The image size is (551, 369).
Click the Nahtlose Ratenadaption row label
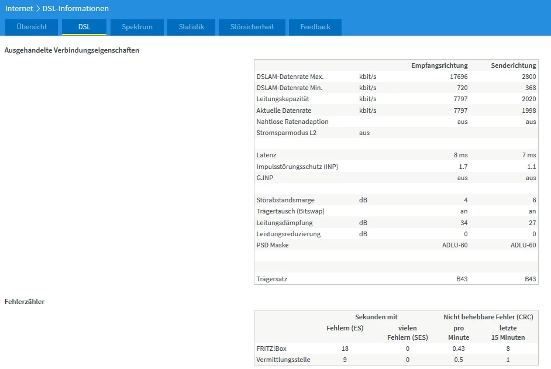(292, 122)
